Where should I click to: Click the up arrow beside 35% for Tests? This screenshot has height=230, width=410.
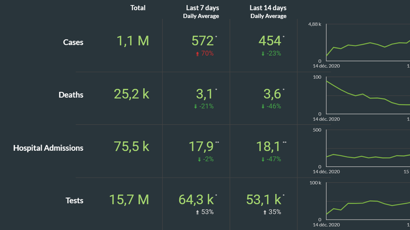(265, 212)
